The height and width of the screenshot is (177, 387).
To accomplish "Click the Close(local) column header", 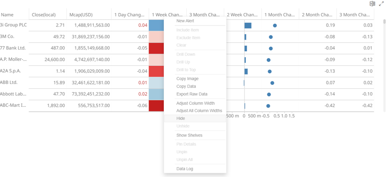I will tap(43, 15).
